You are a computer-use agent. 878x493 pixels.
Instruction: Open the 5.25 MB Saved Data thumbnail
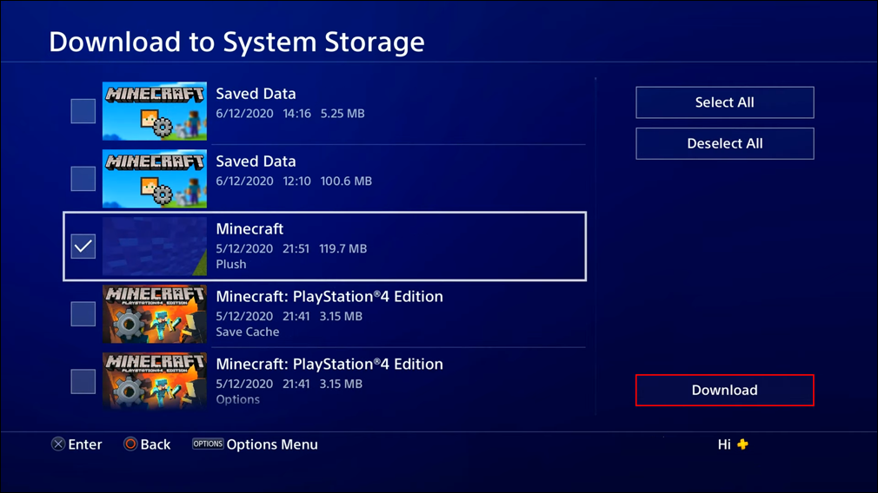[x=155, y=111]
